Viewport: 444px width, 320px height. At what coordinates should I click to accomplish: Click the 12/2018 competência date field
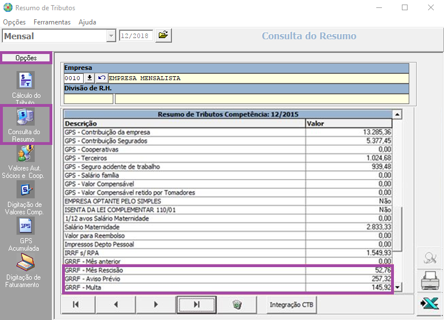tap(136, 36)
